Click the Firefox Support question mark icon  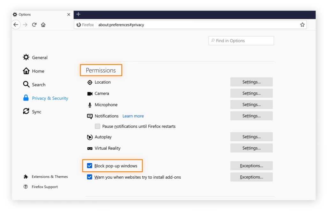click(26, 187)
